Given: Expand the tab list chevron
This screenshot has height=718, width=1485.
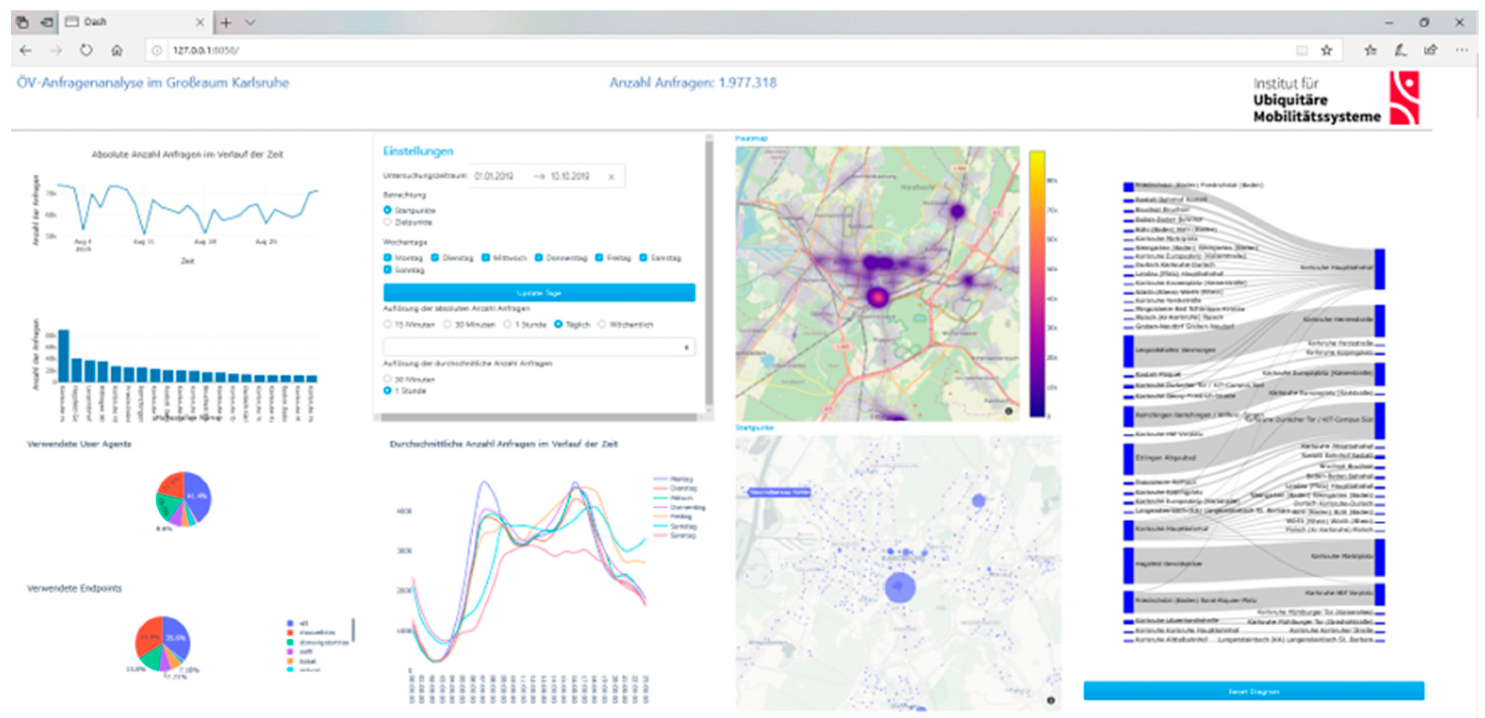Looking at the screenshot, I should (250, 23).
